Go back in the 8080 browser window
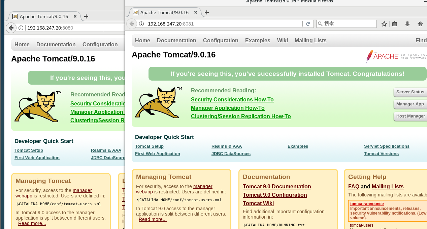 point(11,28)
